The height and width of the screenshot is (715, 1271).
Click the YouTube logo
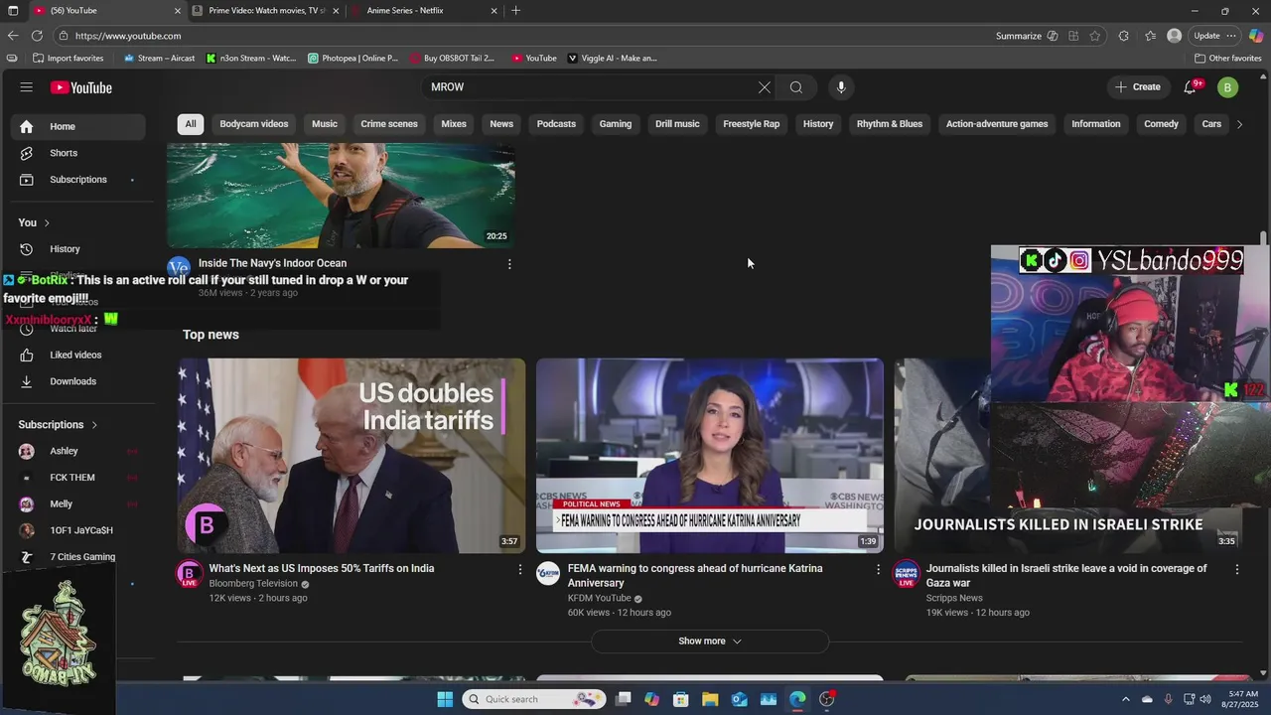81,87
